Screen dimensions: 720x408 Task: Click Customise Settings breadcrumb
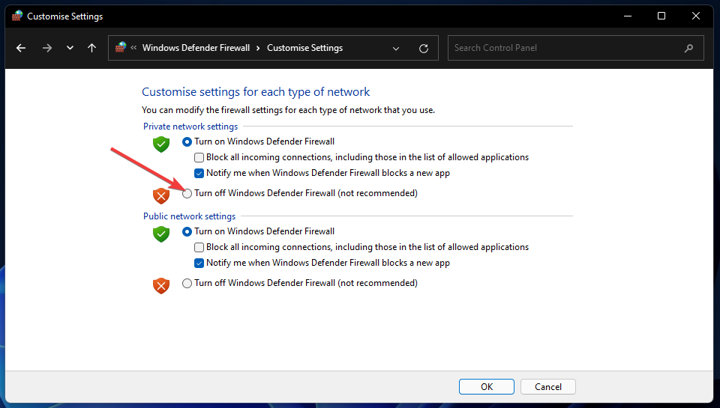tap(304, 48)
